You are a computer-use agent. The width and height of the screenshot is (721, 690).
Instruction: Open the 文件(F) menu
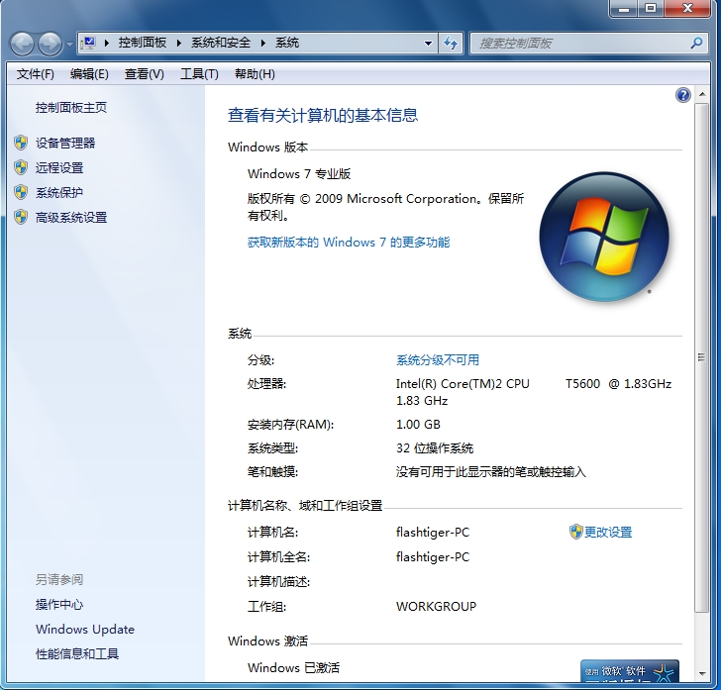click(x=35, y=74)
